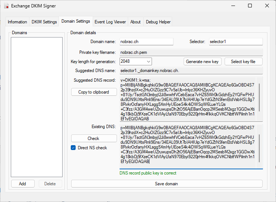Copy the suggested DNS record to clipboard
Viewport: 276px width, 202px height.
coord(94,92)
